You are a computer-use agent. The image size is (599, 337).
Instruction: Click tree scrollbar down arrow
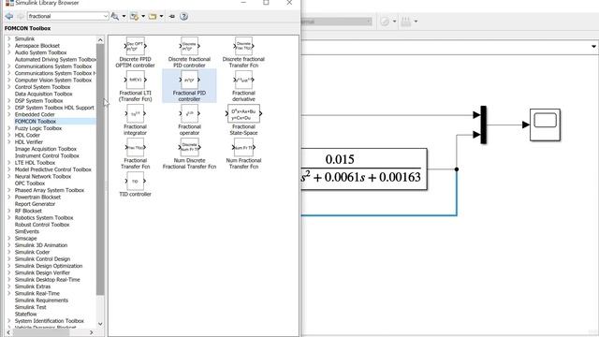click(x=100, y=324)
